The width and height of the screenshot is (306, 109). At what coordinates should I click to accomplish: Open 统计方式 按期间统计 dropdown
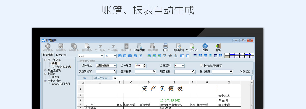115,66
